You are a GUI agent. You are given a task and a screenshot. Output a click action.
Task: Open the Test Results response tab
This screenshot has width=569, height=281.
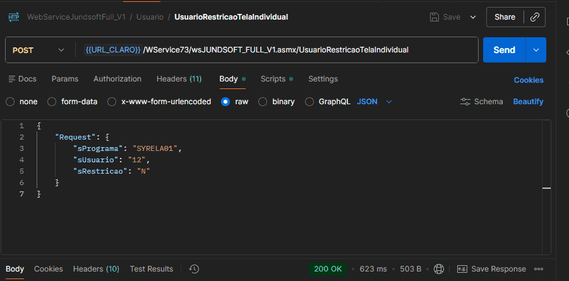pos(152,269)
